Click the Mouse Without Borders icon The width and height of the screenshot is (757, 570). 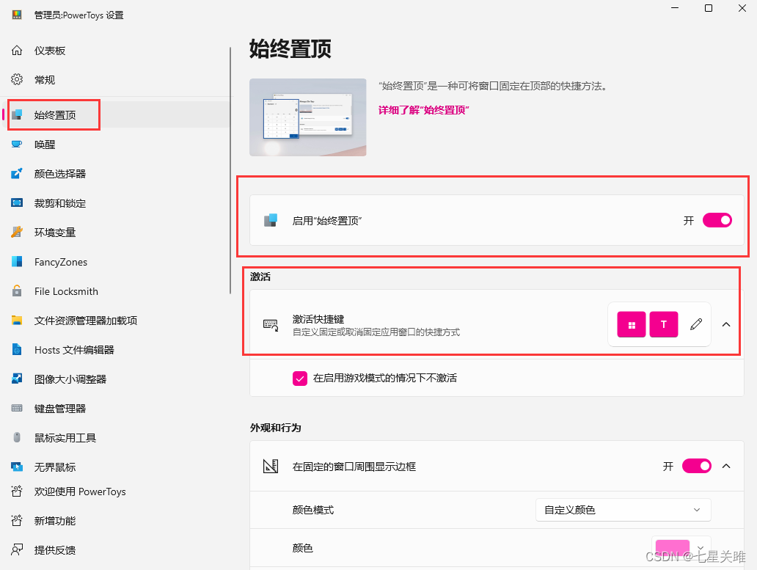click(17, 467)
